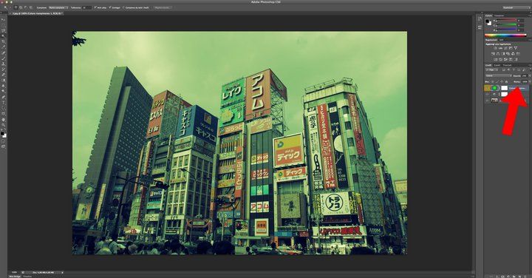This screenshot has height=278, width=532.
Task: Click the green G color slider
Action: tap(506, 24)
